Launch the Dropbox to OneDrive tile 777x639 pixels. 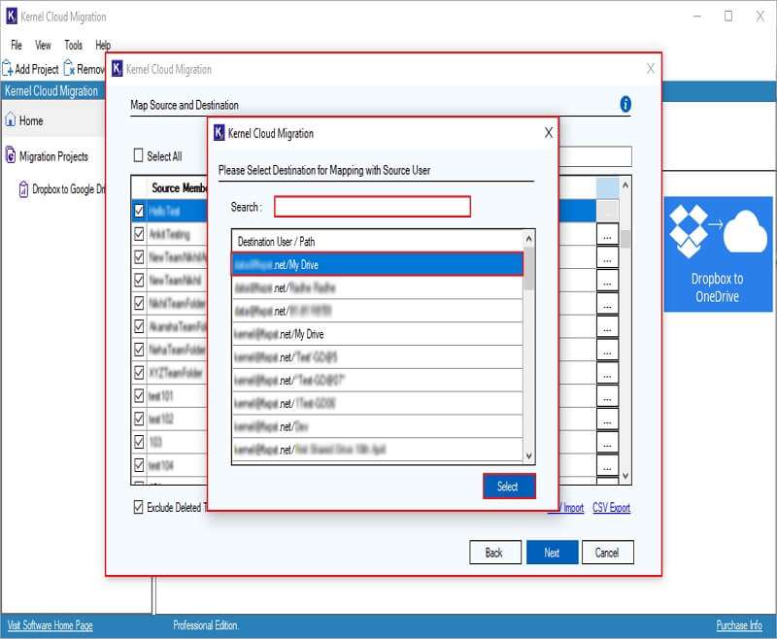coord(718,254)
